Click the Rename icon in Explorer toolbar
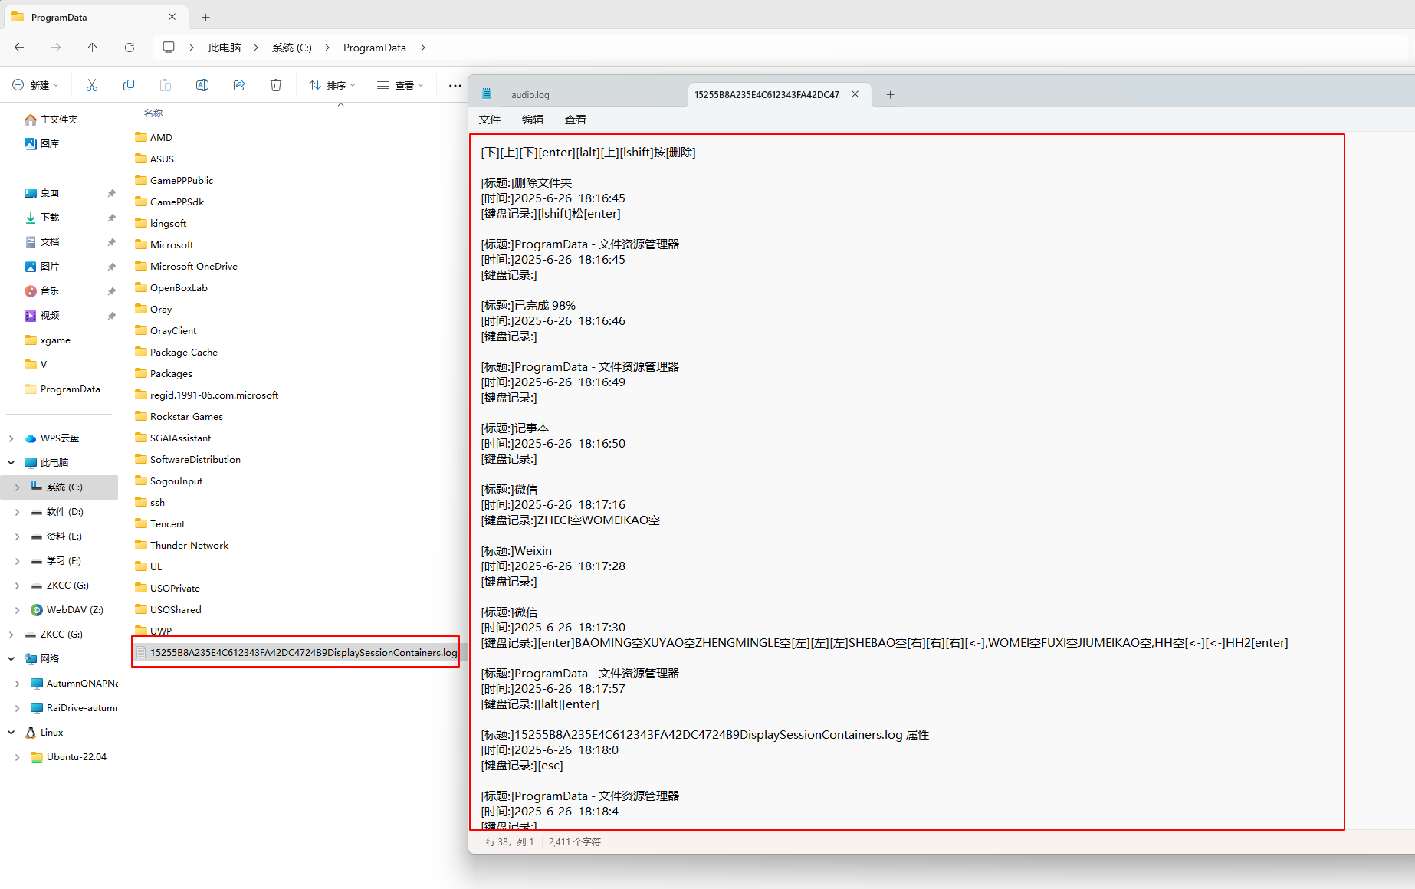The width and height of the screenshot is (1415, 889). pyautogui.click(x=202, y=85)
